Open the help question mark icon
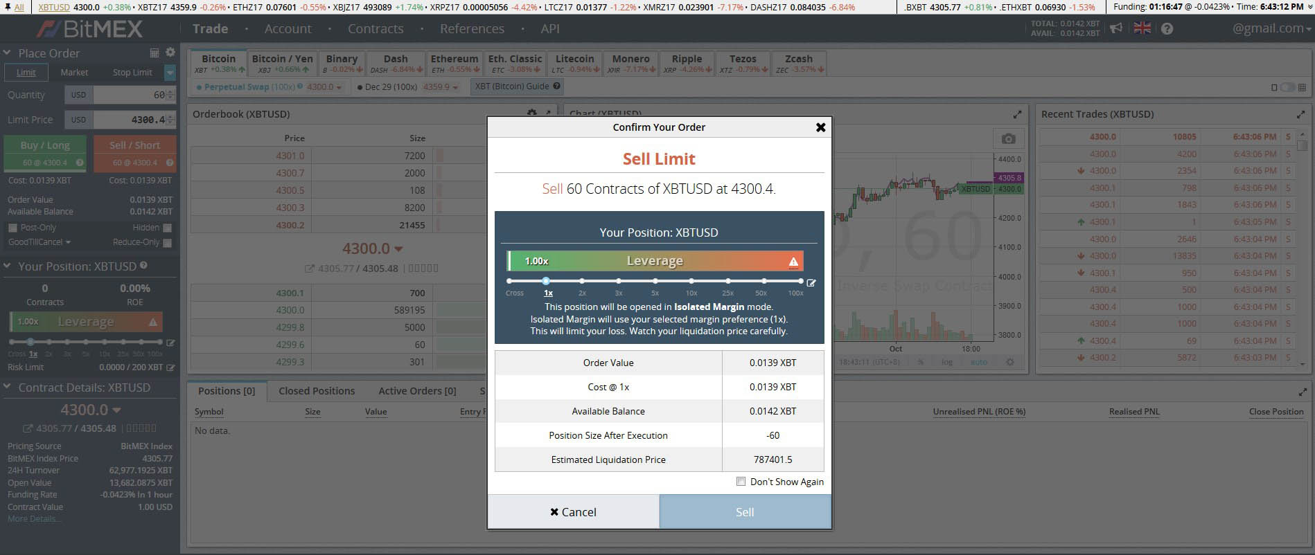The width and height of the screenshot is (1315, 555). (x=1167, y=28)
